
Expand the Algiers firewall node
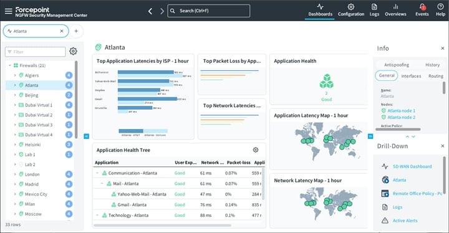tap(15, 75)
